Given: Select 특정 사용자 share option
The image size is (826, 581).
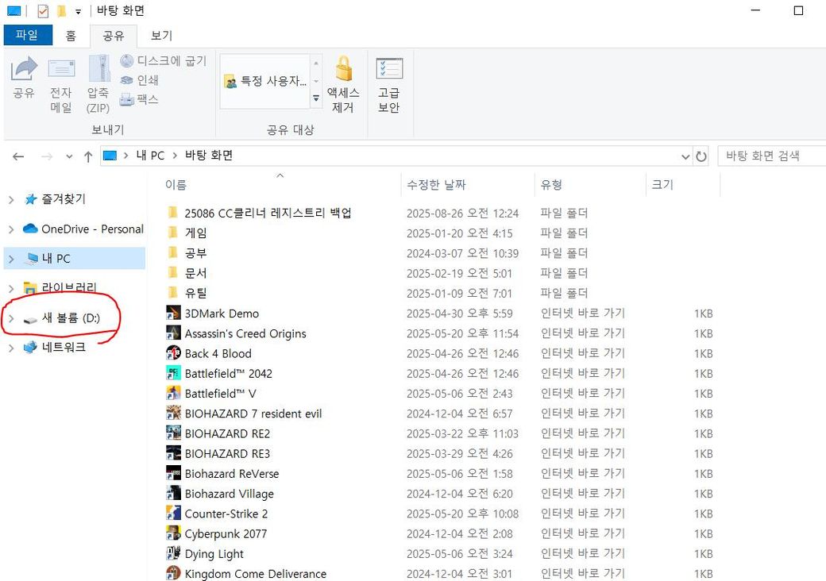Looking at the screenshot, I should coord(265,81).
